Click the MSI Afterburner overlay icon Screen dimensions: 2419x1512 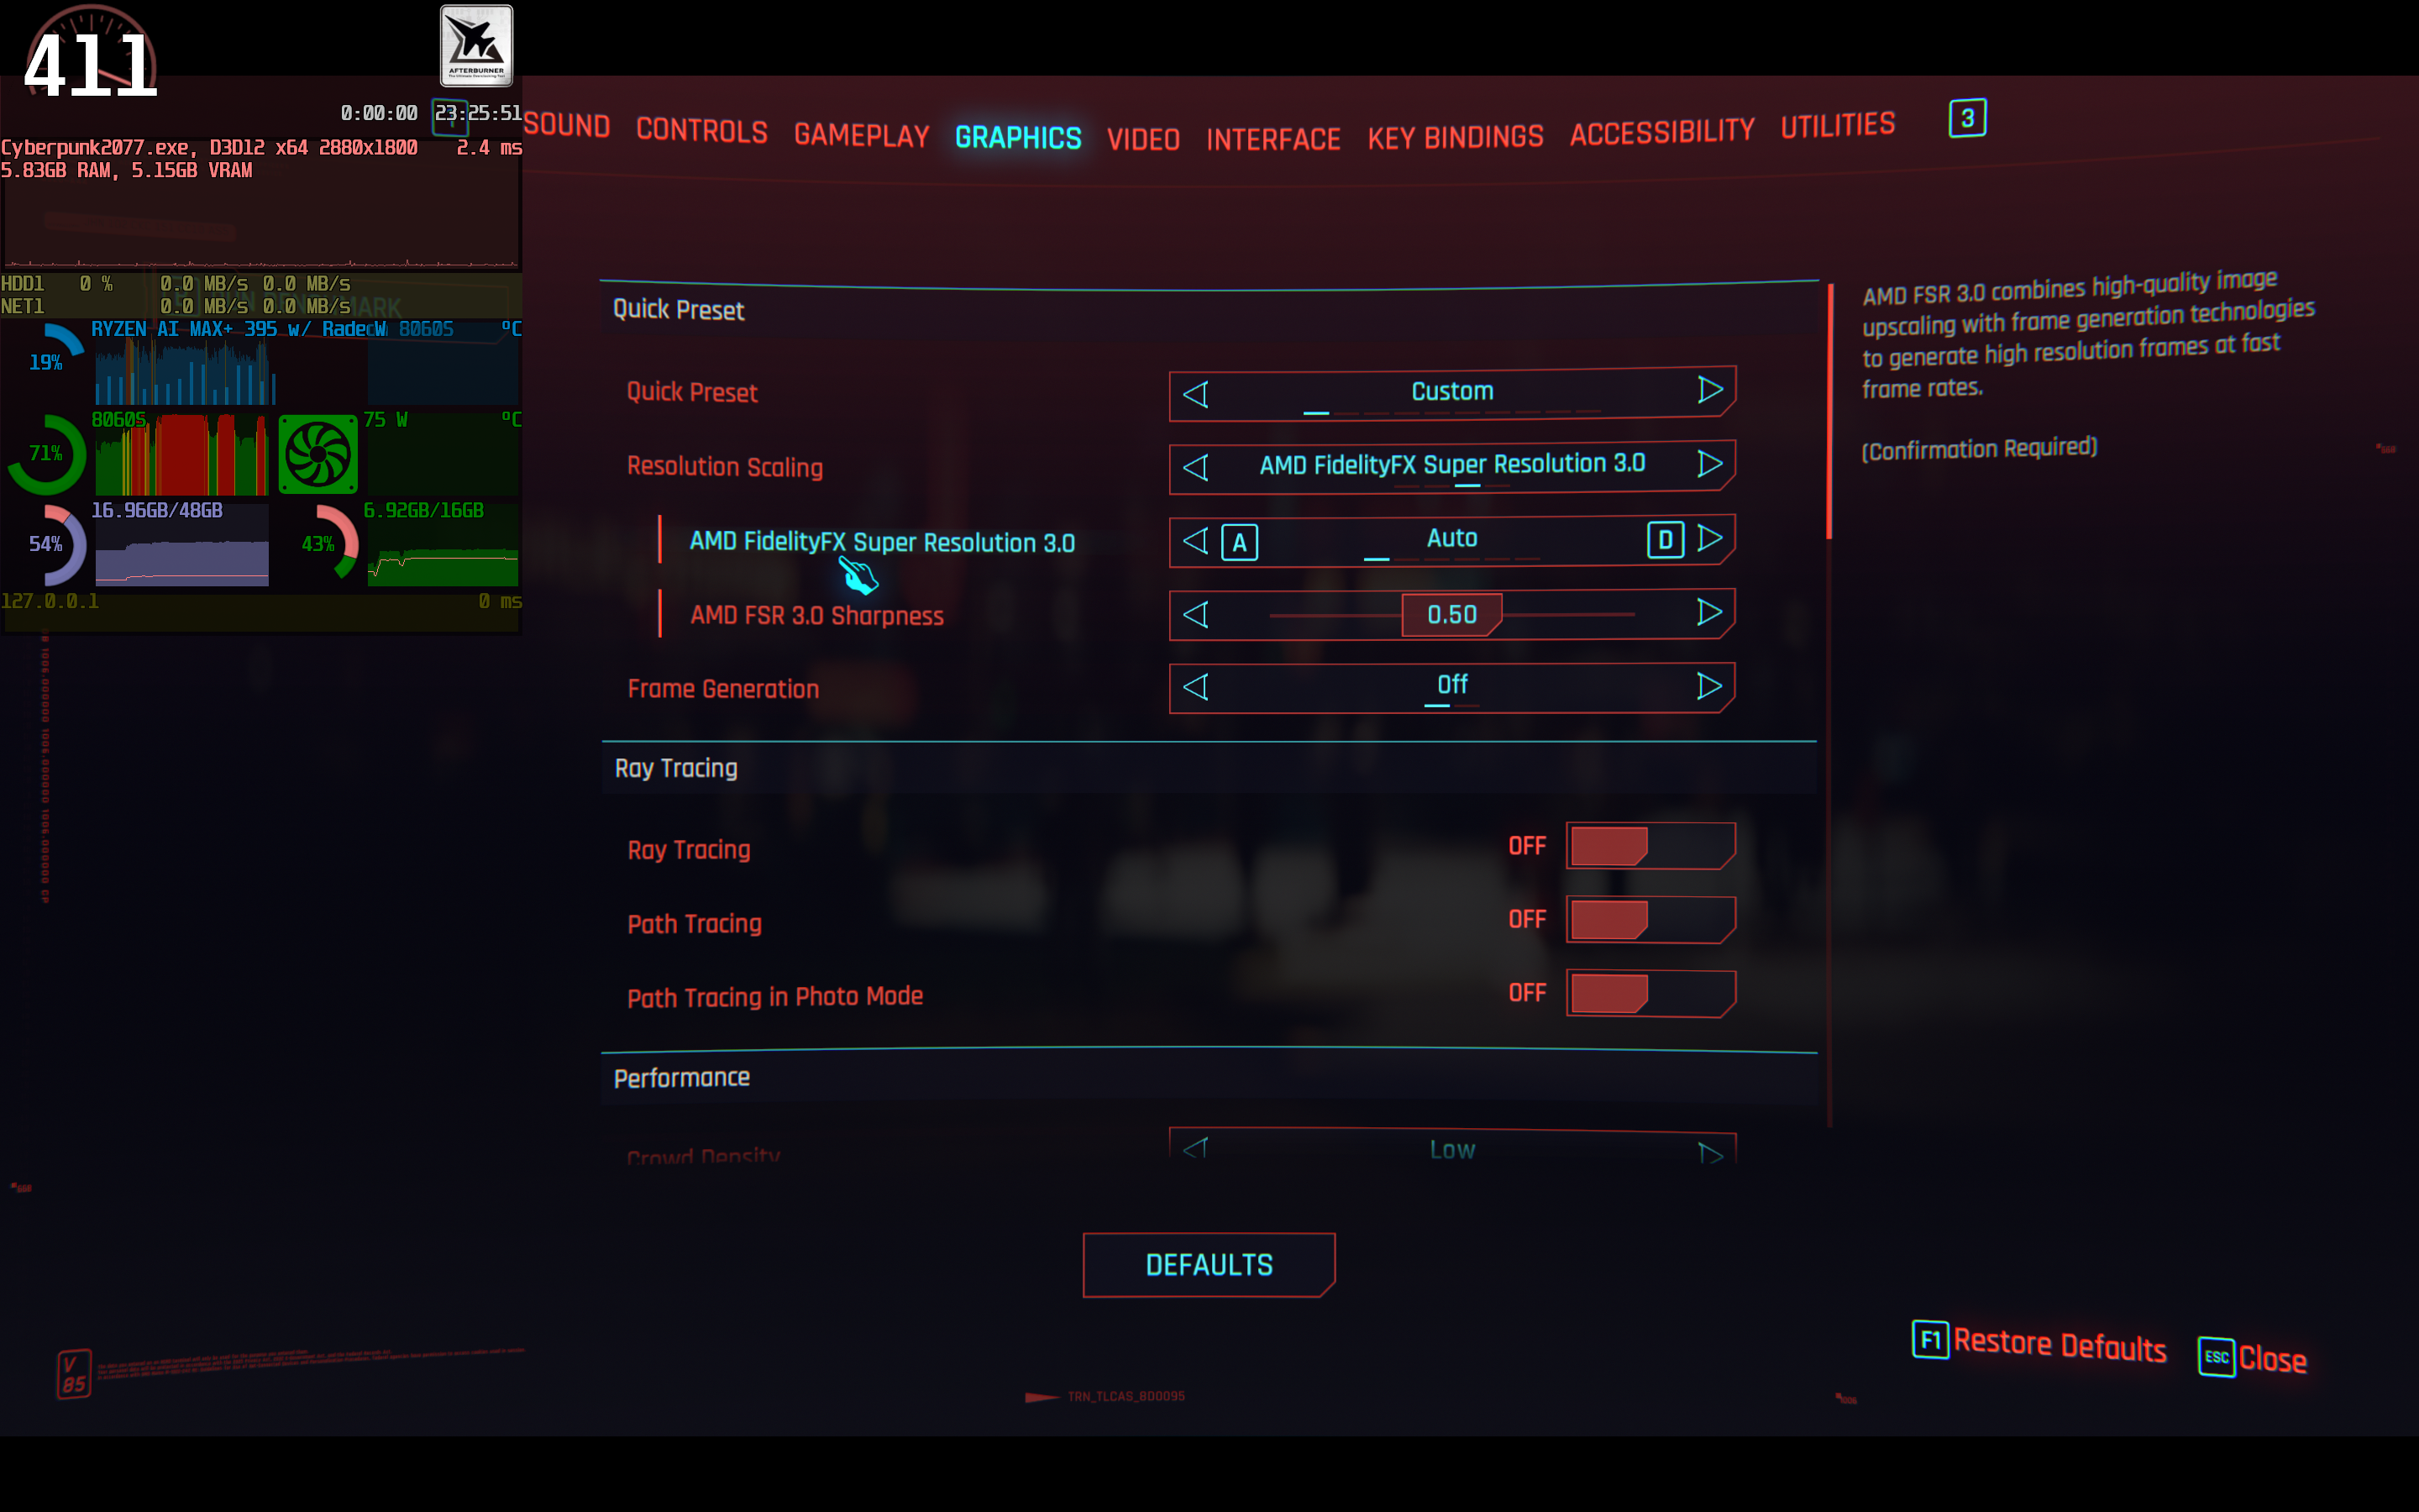point(477,46)
